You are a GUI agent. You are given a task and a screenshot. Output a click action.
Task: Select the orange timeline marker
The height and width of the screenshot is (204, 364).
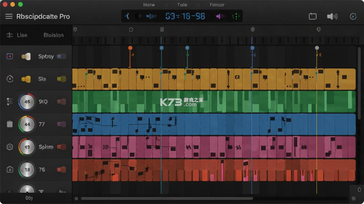click(130, 48)
